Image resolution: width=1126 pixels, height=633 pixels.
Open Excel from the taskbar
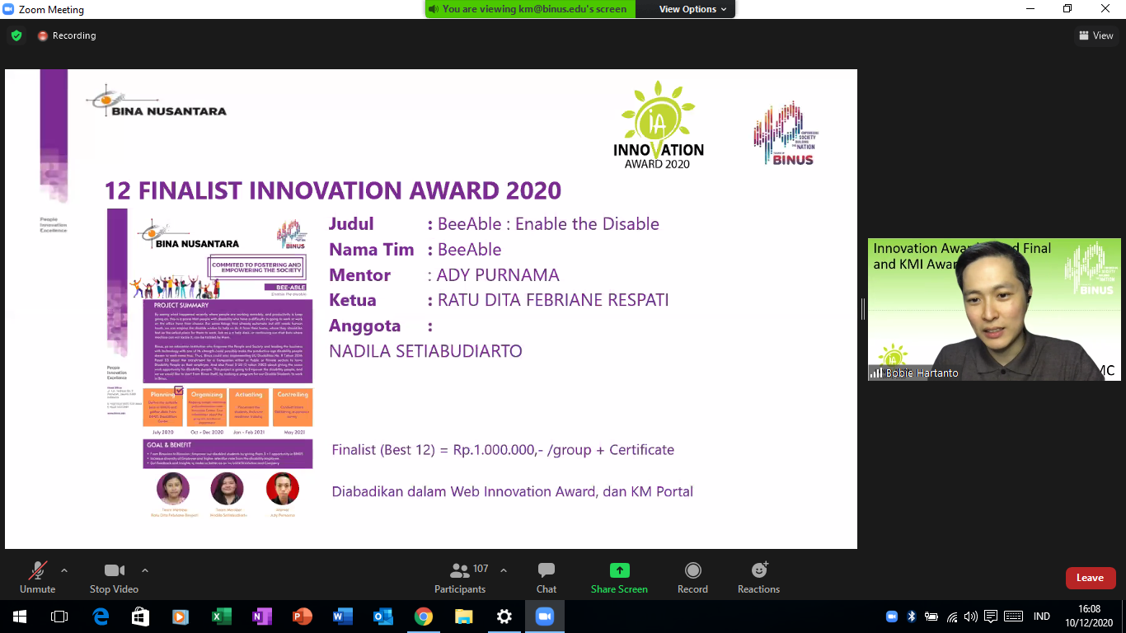pos(221,617)
